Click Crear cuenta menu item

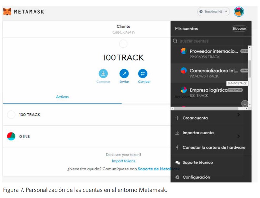(211, 118)
